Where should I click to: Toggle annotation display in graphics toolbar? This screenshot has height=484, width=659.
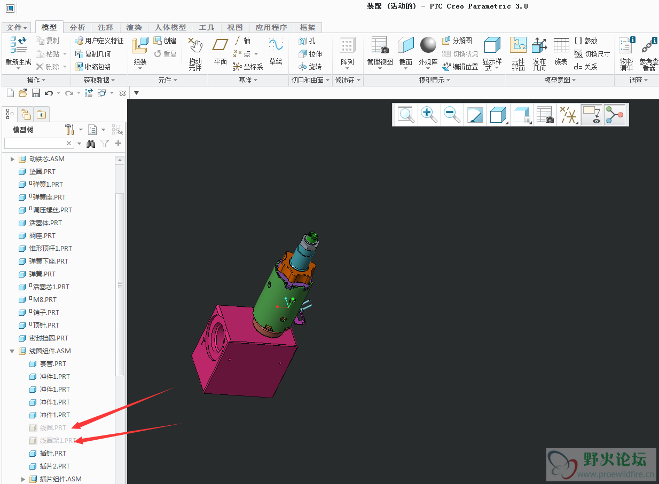591,115
